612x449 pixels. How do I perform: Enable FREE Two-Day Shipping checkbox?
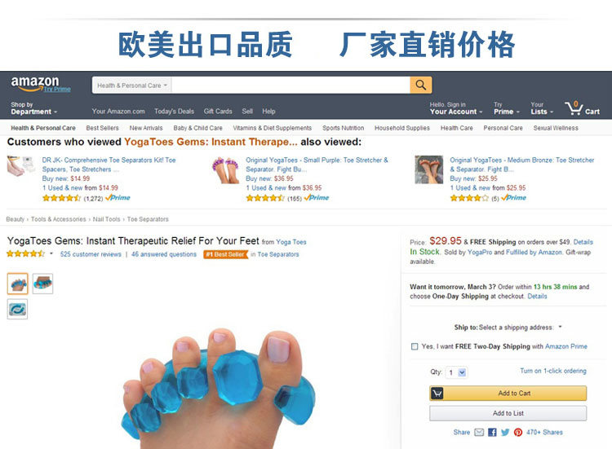point(415,346)
